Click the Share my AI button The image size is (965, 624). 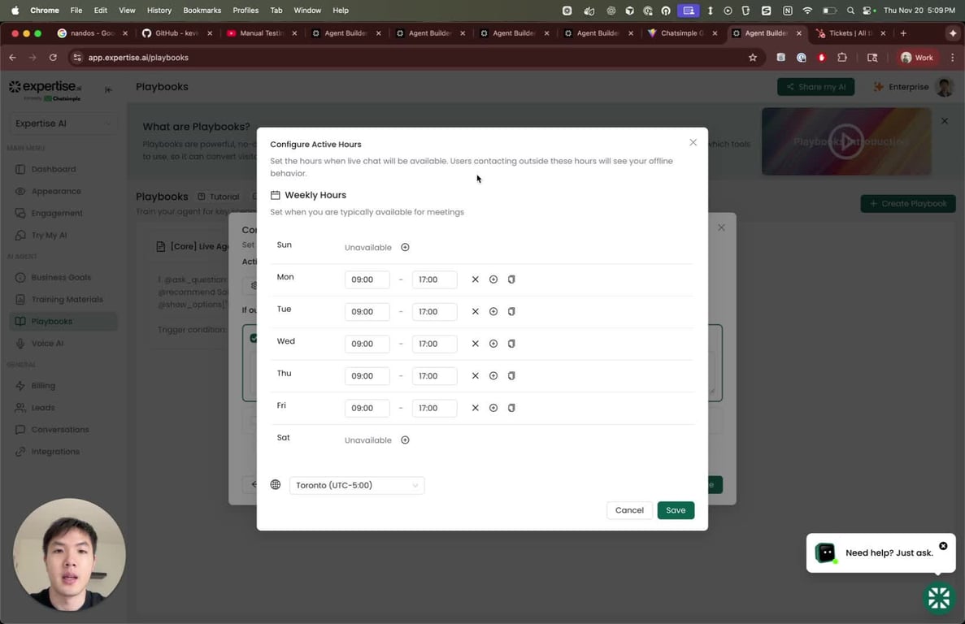click(x=815, y=87)
